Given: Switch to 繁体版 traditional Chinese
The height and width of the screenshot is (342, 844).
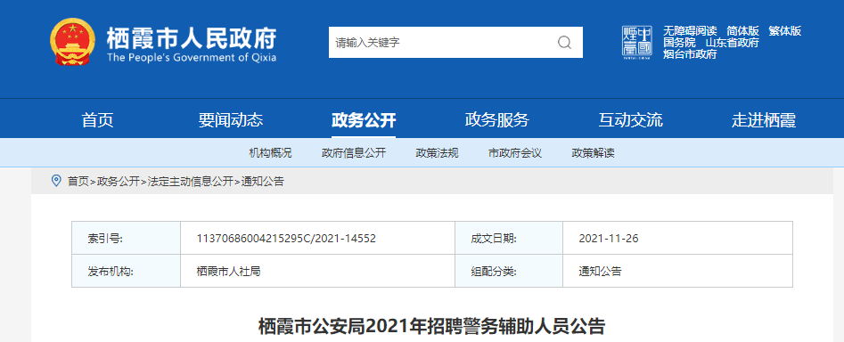Looking at the screenshot, I should (x=785, y=30).
